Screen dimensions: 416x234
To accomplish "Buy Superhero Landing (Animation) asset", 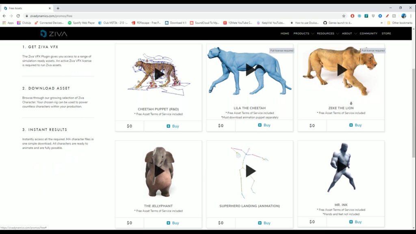I will pos(264,223).
